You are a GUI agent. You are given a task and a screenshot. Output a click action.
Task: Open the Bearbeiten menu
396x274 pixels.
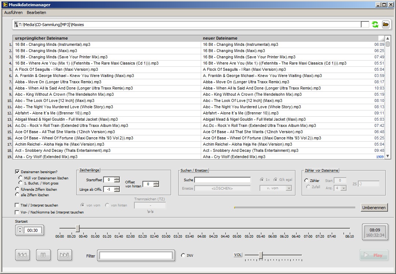click(36, 12)
